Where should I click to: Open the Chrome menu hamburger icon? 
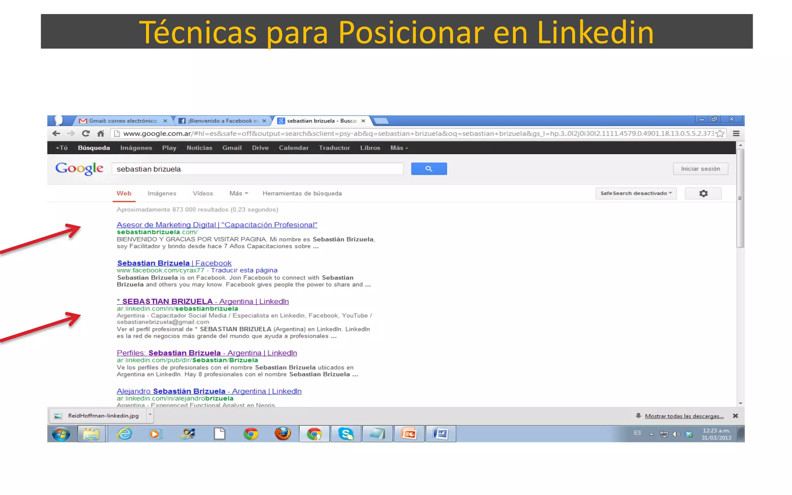736,133
